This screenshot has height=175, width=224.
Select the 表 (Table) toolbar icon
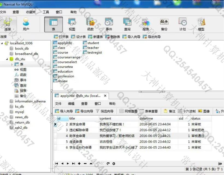tap(54, 24)
